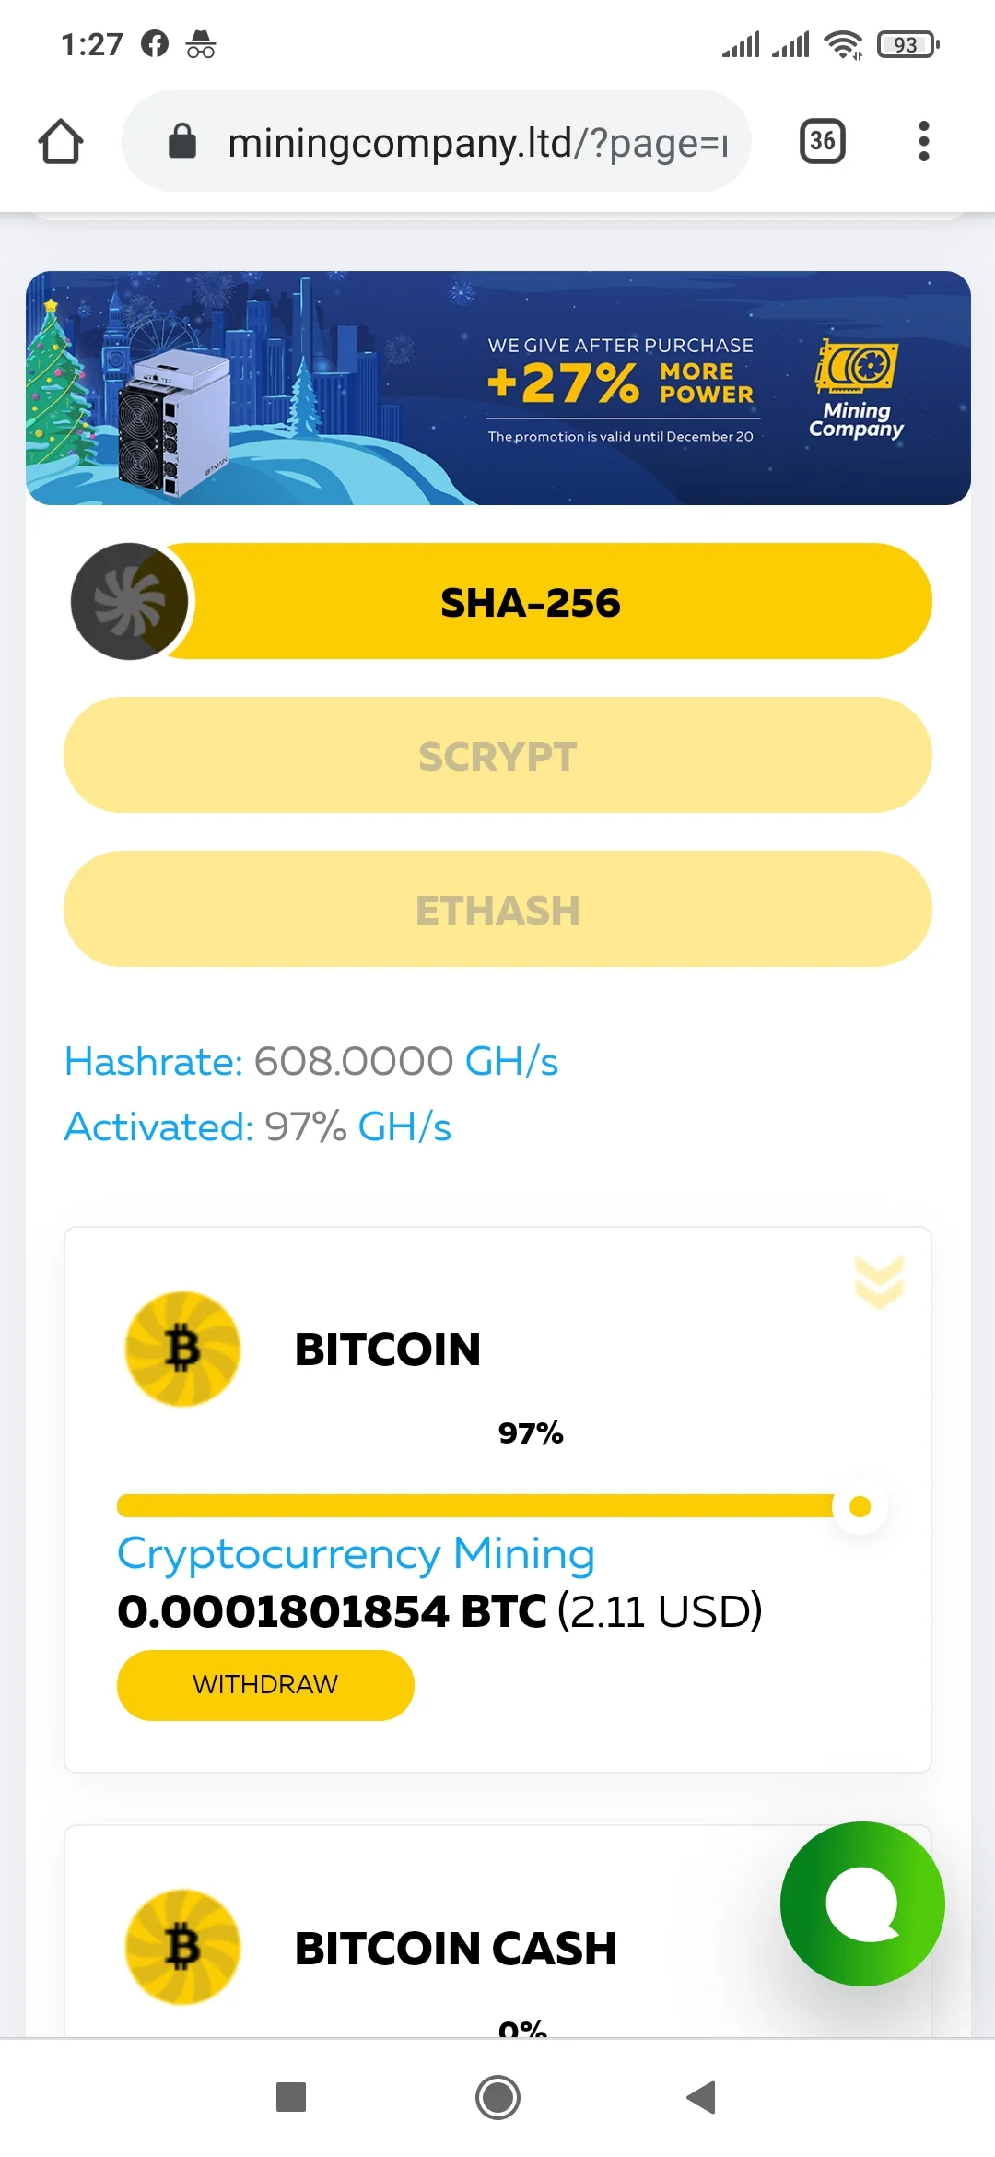Tap the Mining Company logo in banner
The width and height of the screenshot is (995, 2157).
pos(856,389)
